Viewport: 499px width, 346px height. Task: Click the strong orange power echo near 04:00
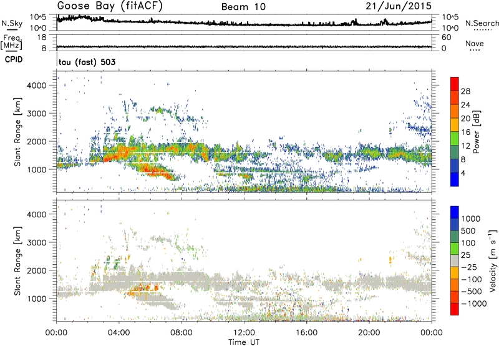119,154
